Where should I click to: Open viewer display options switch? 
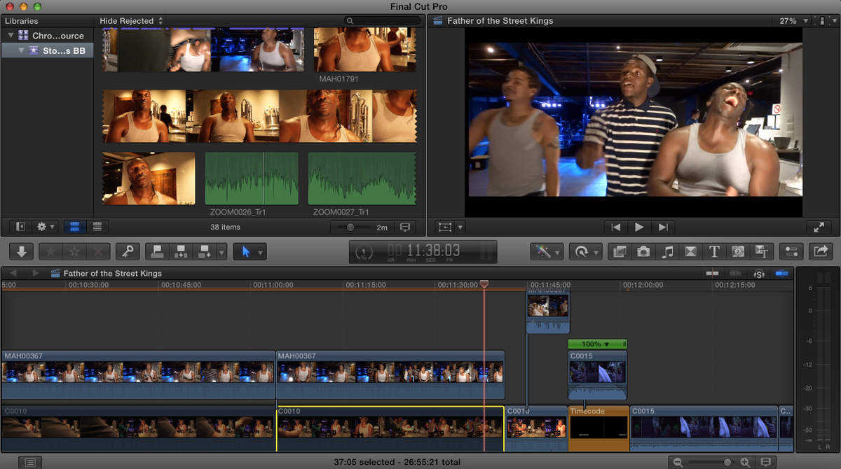(x=825, y=21)
